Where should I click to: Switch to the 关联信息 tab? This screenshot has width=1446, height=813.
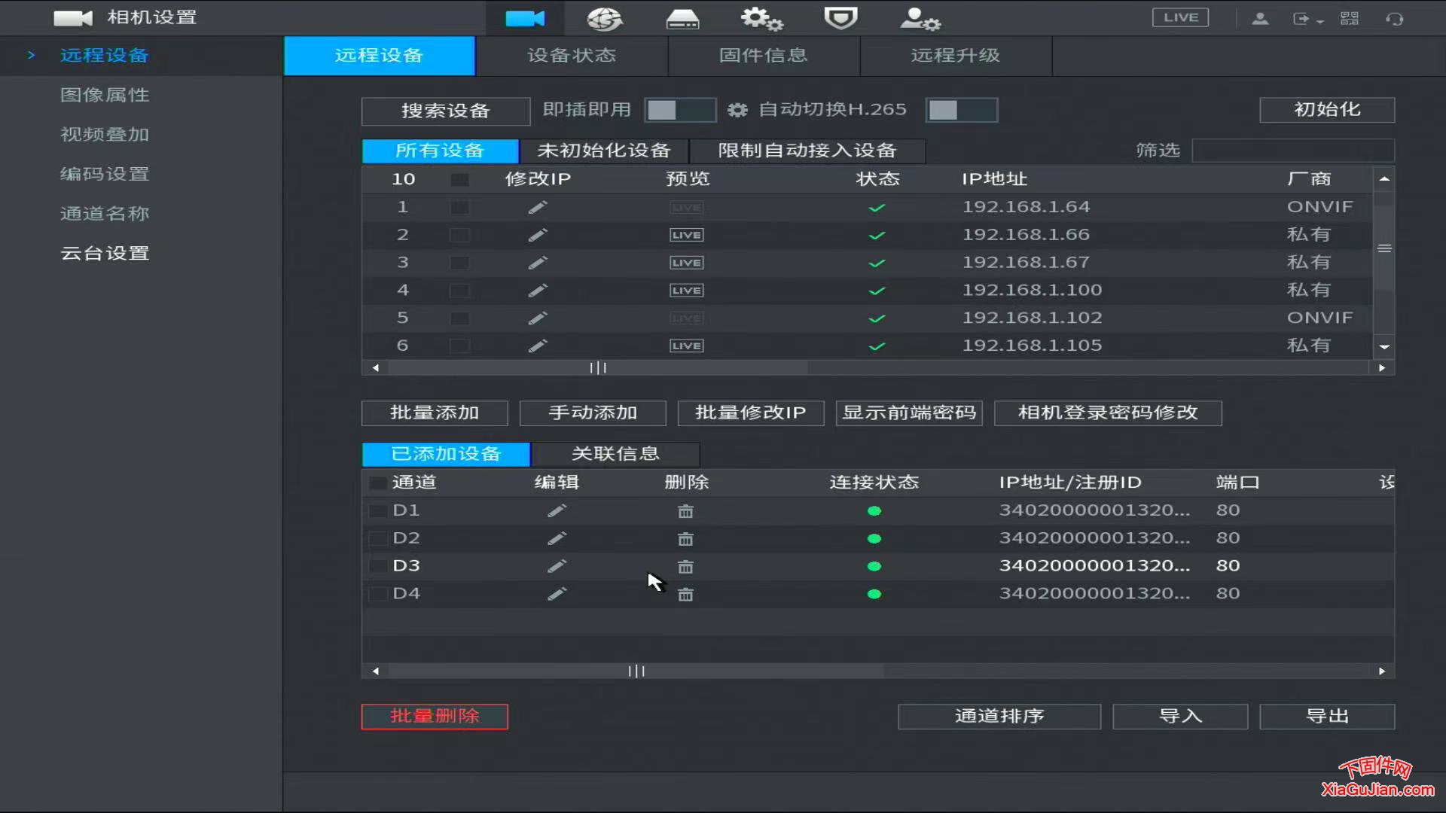click(x=615, y=453)
